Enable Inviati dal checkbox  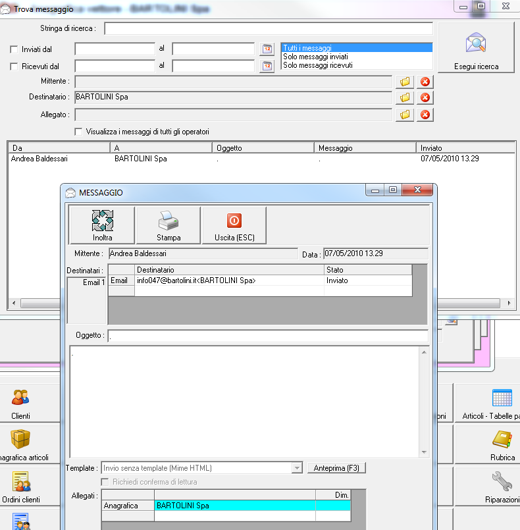14,49
